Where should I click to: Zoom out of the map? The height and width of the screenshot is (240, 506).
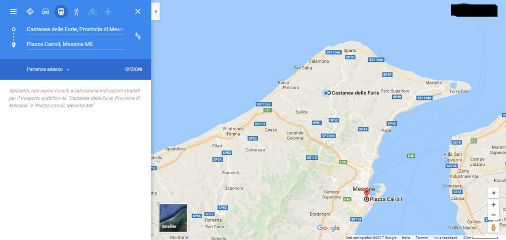(x=494, y=215)
